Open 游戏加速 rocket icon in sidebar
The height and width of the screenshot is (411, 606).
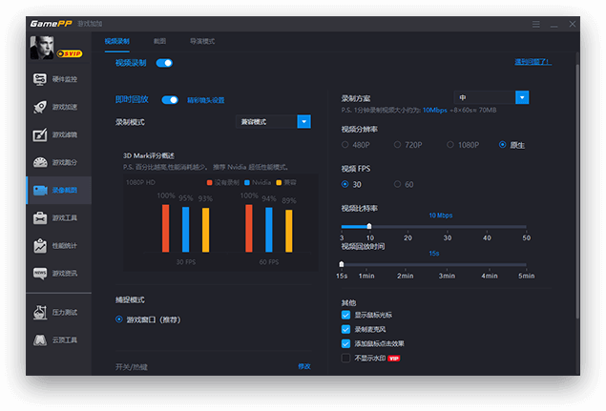pos(55,107)
